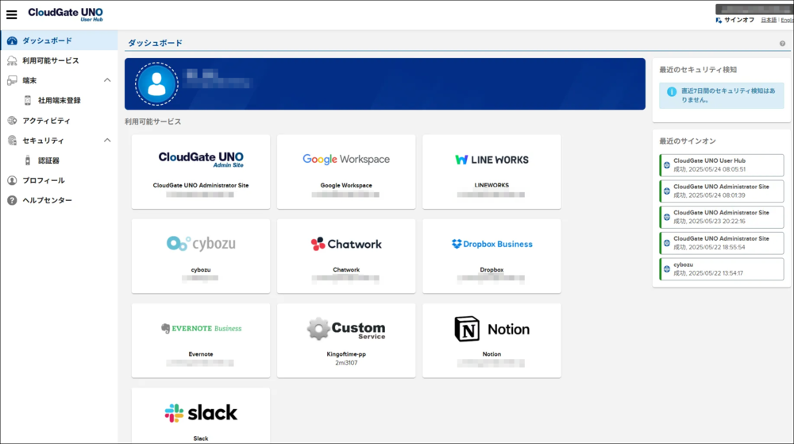Launch the Custom Service Kingoftime-pp tile
The image size is (794, 444).
point(346,341)
